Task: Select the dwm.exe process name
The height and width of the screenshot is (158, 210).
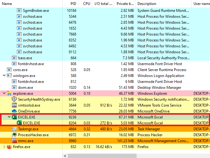Action: coord(26,88)
